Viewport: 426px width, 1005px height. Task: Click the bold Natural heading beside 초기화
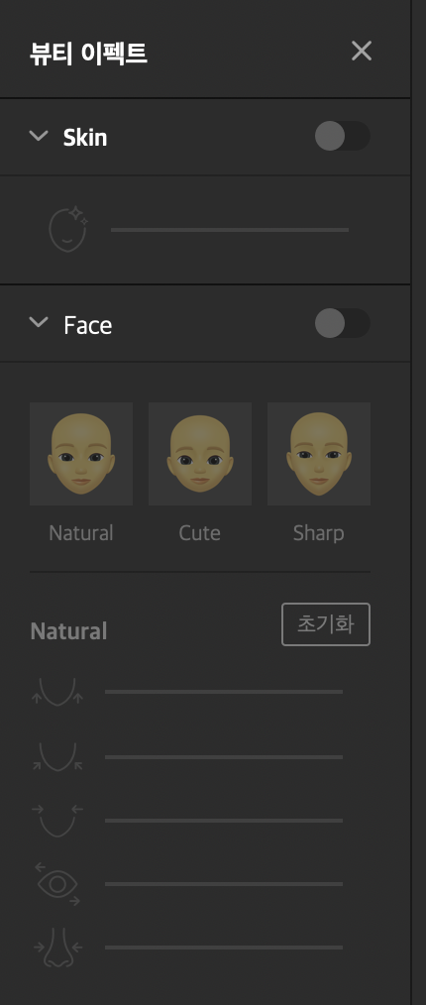(68, 631)
